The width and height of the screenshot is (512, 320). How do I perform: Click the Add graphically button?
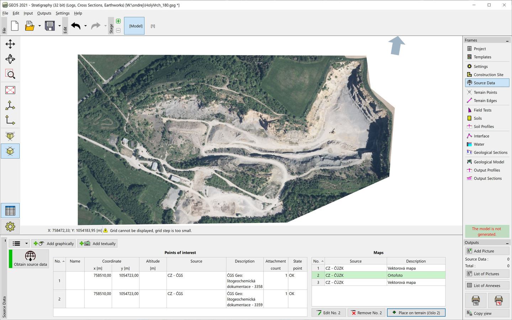(x=53, y=244)
